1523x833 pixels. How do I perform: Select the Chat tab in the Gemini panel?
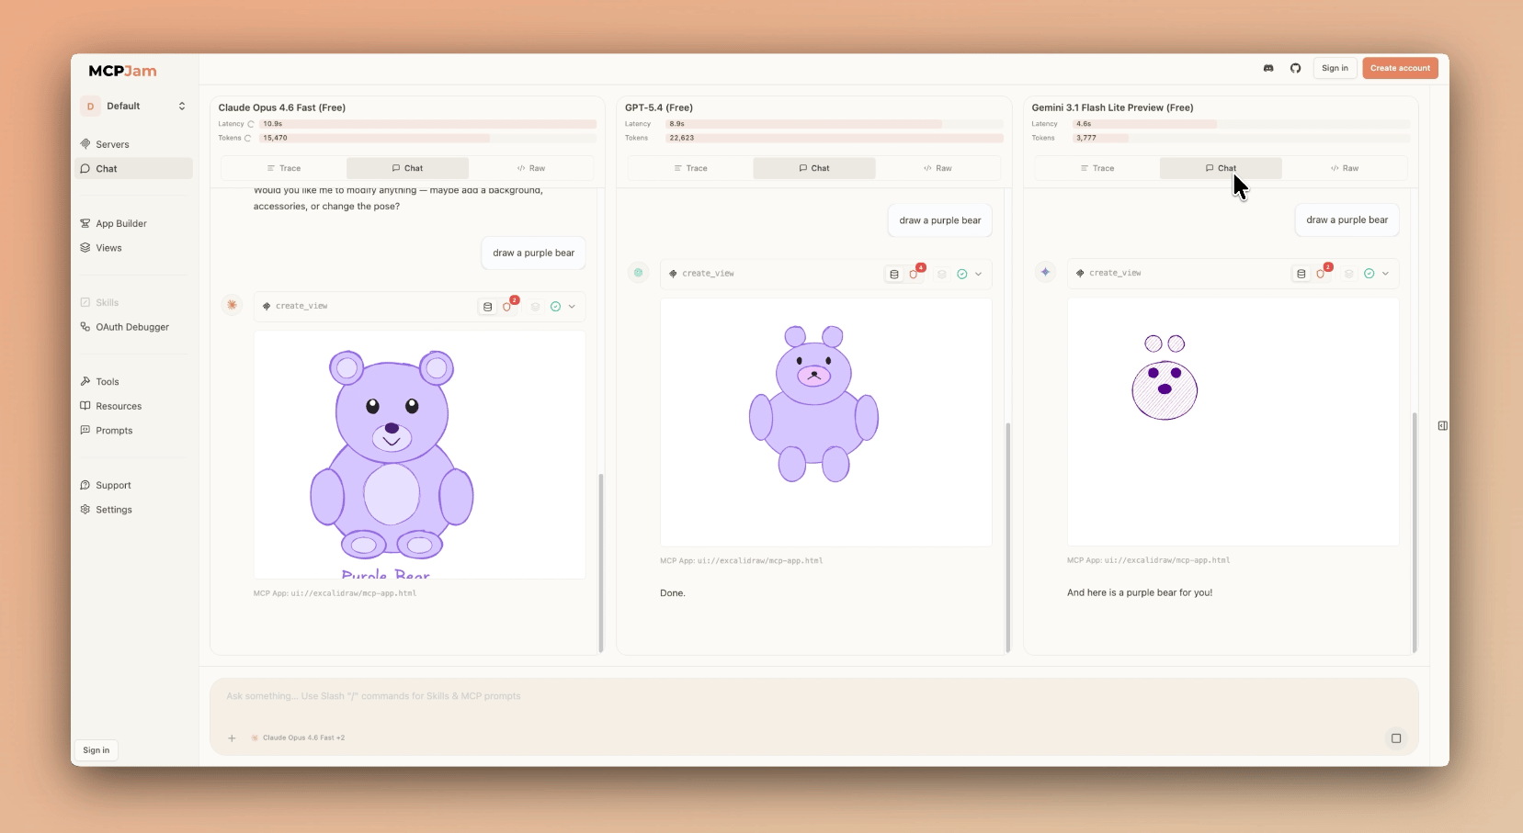point(1221,168)
